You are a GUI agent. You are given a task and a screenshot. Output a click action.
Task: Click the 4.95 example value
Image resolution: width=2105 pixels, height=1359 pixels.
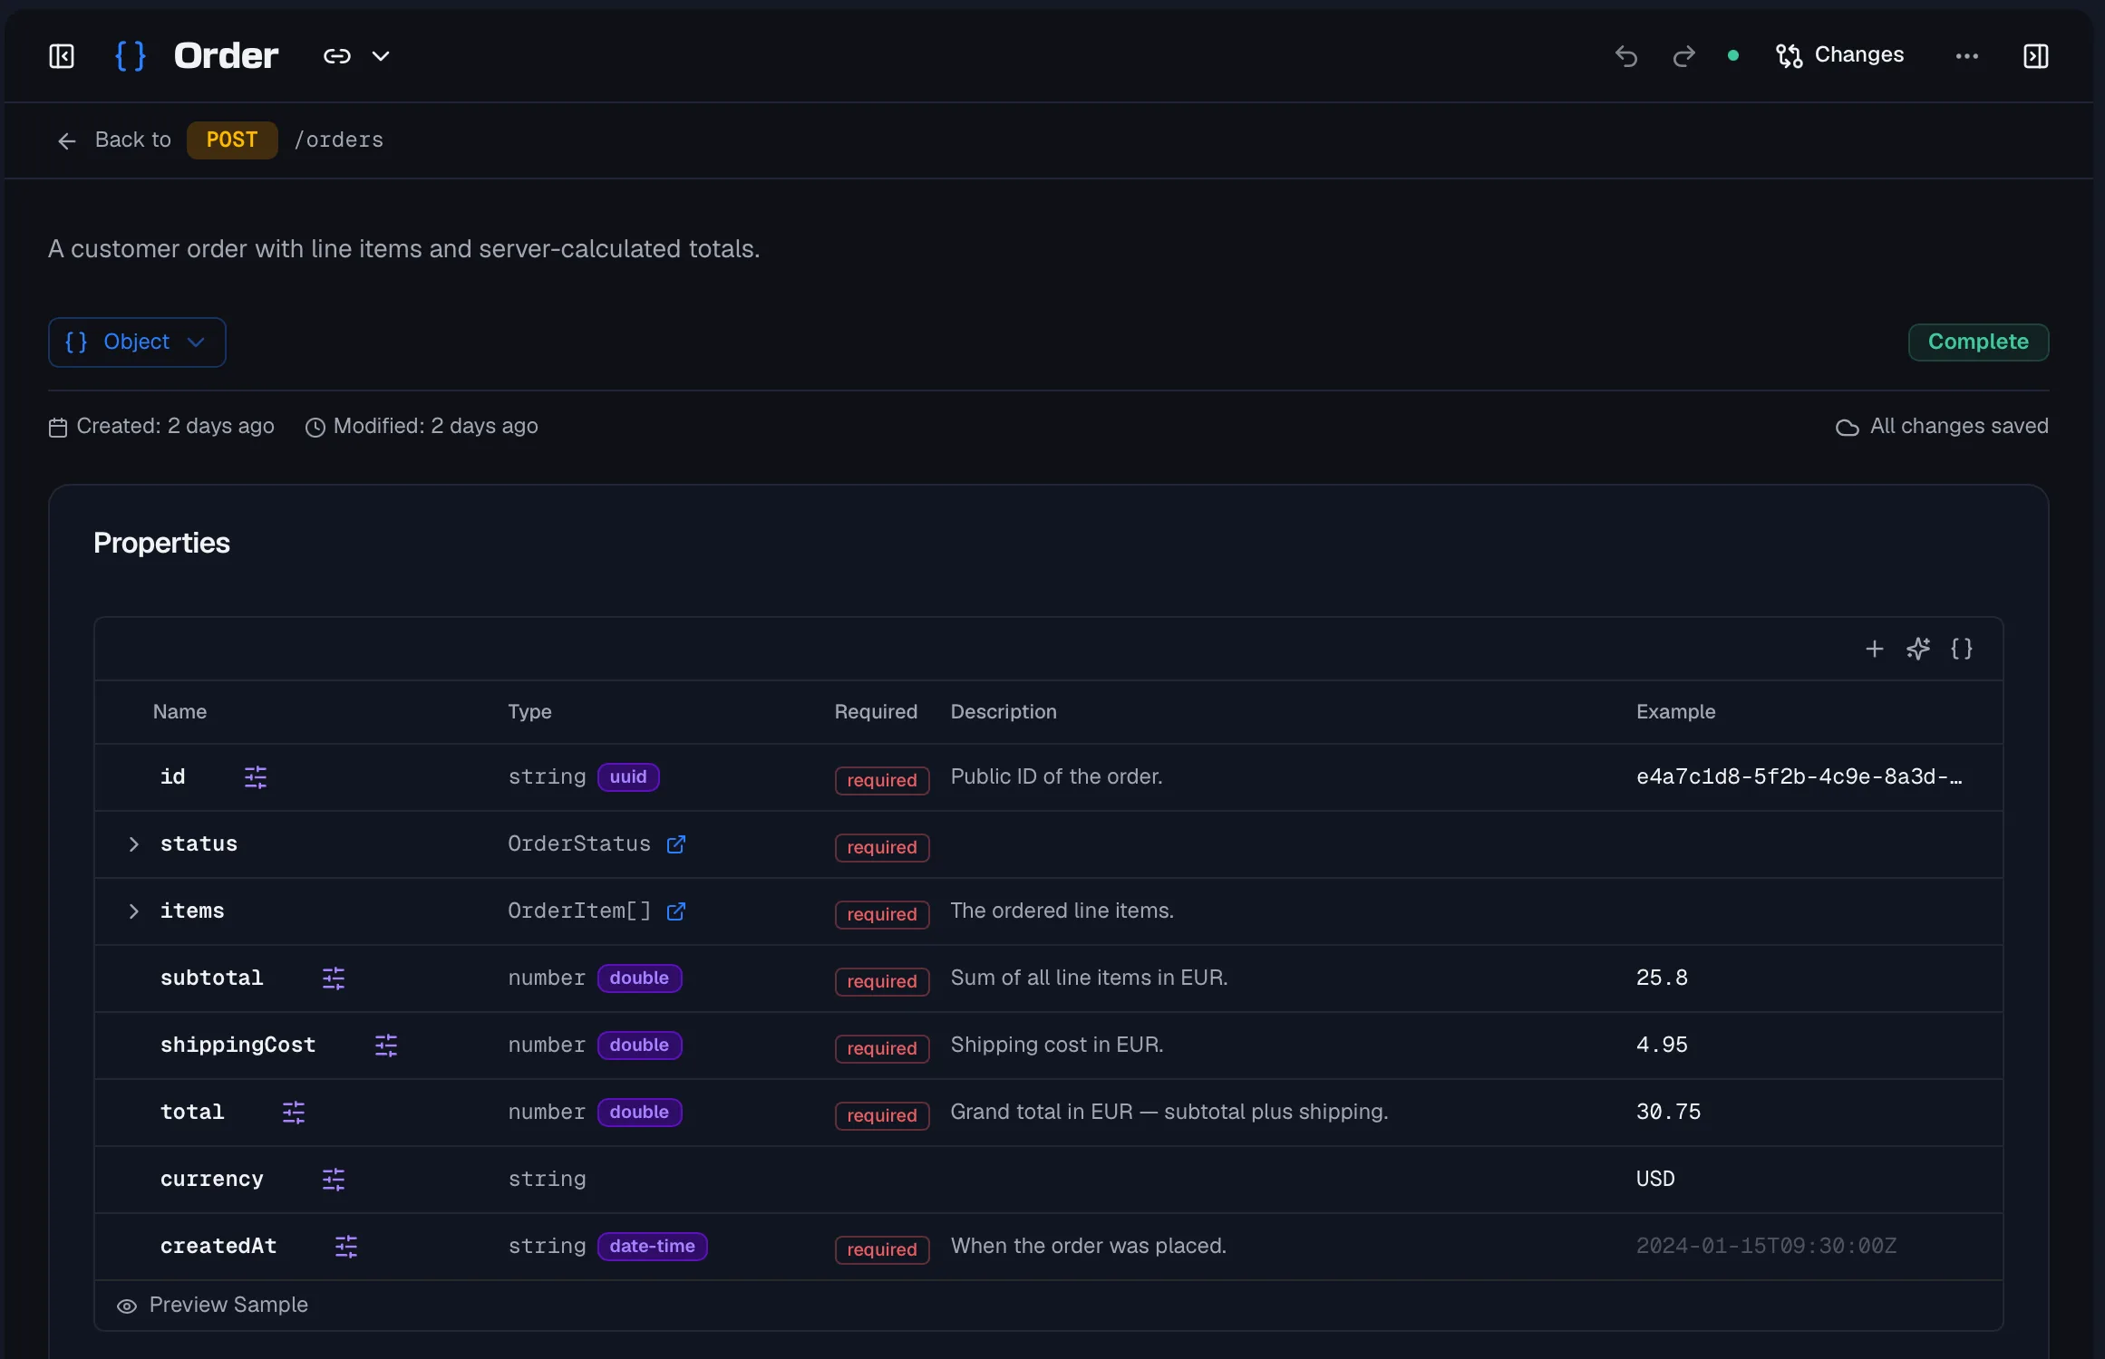1662,1046
